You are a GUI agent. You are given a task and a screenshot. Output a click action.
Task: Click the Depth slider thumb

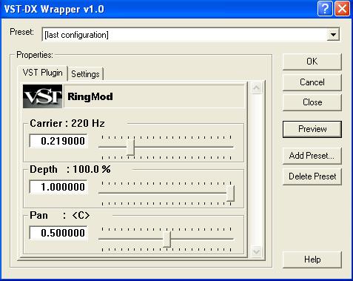click(x=230, y=194)
